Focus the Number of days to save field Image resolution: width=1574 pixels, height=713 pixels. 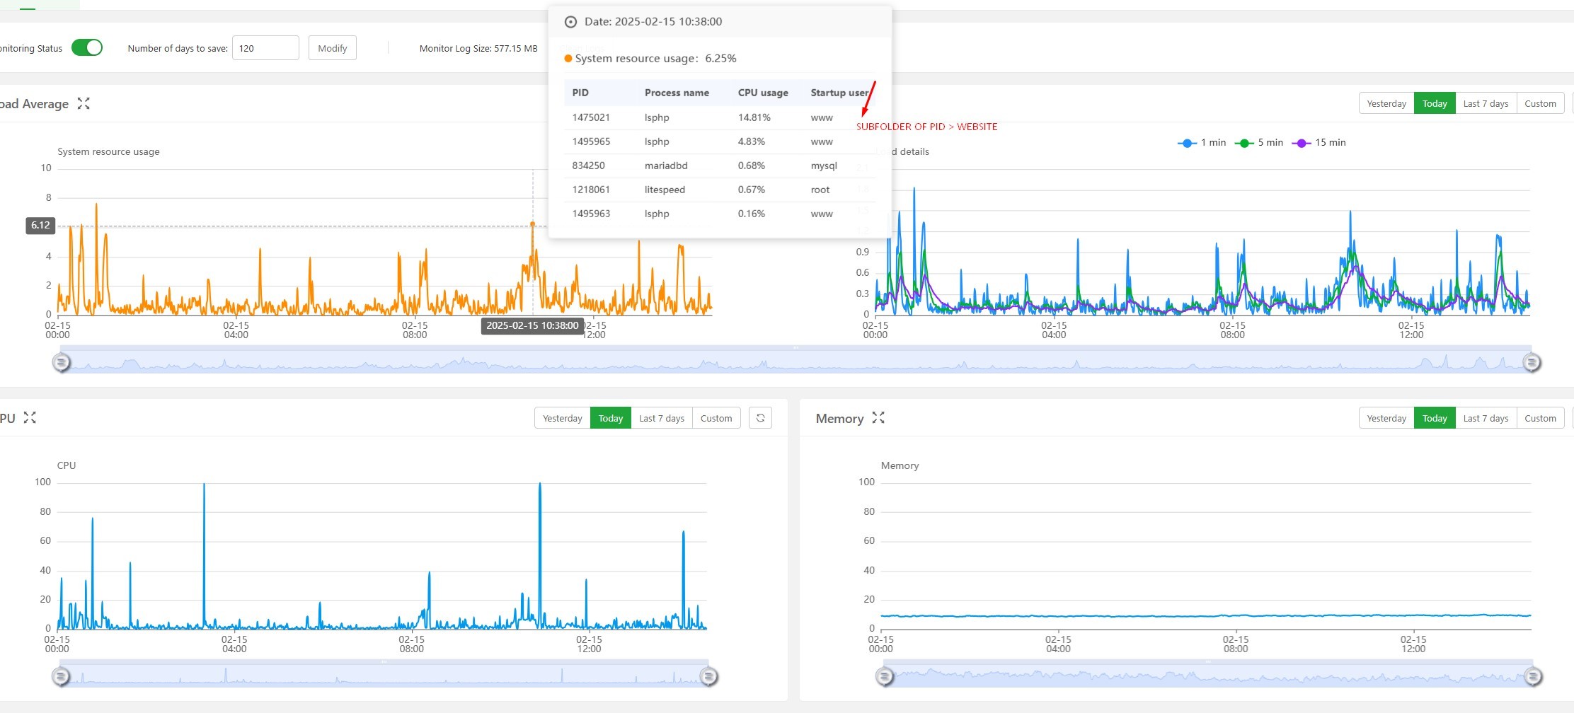coord(265,48)
